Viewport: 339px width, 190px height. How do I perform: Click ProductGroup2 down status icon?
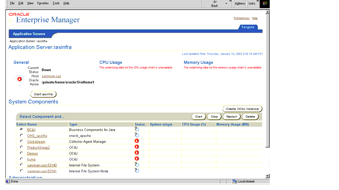(137, 147)
